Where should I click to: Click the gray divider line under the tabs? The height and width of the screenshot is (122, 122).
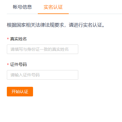click(x=95, y=14)
